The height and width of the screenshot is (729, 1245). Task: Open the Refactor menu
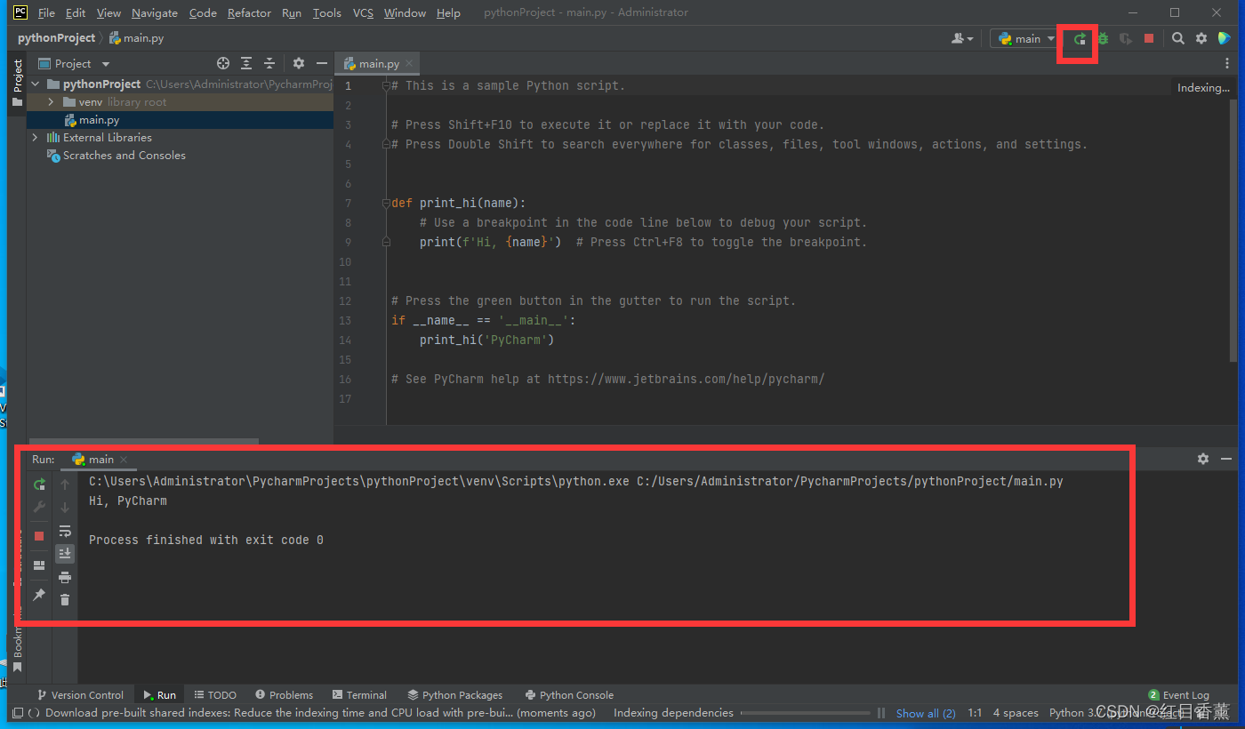point(249,13)
